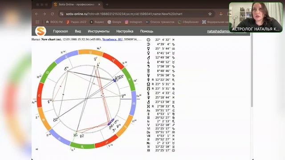Viewport: 285px width, 160px height.
Task: Click the natashadiamon account link
Action: 218,31
